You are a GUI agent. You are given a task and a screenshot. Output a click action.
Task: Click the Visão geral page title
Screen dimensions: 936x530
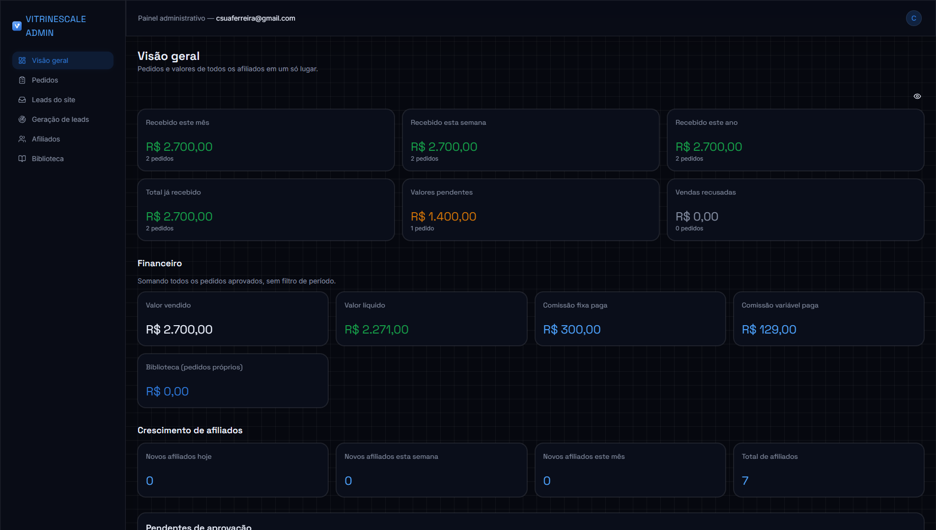(169, 56)
